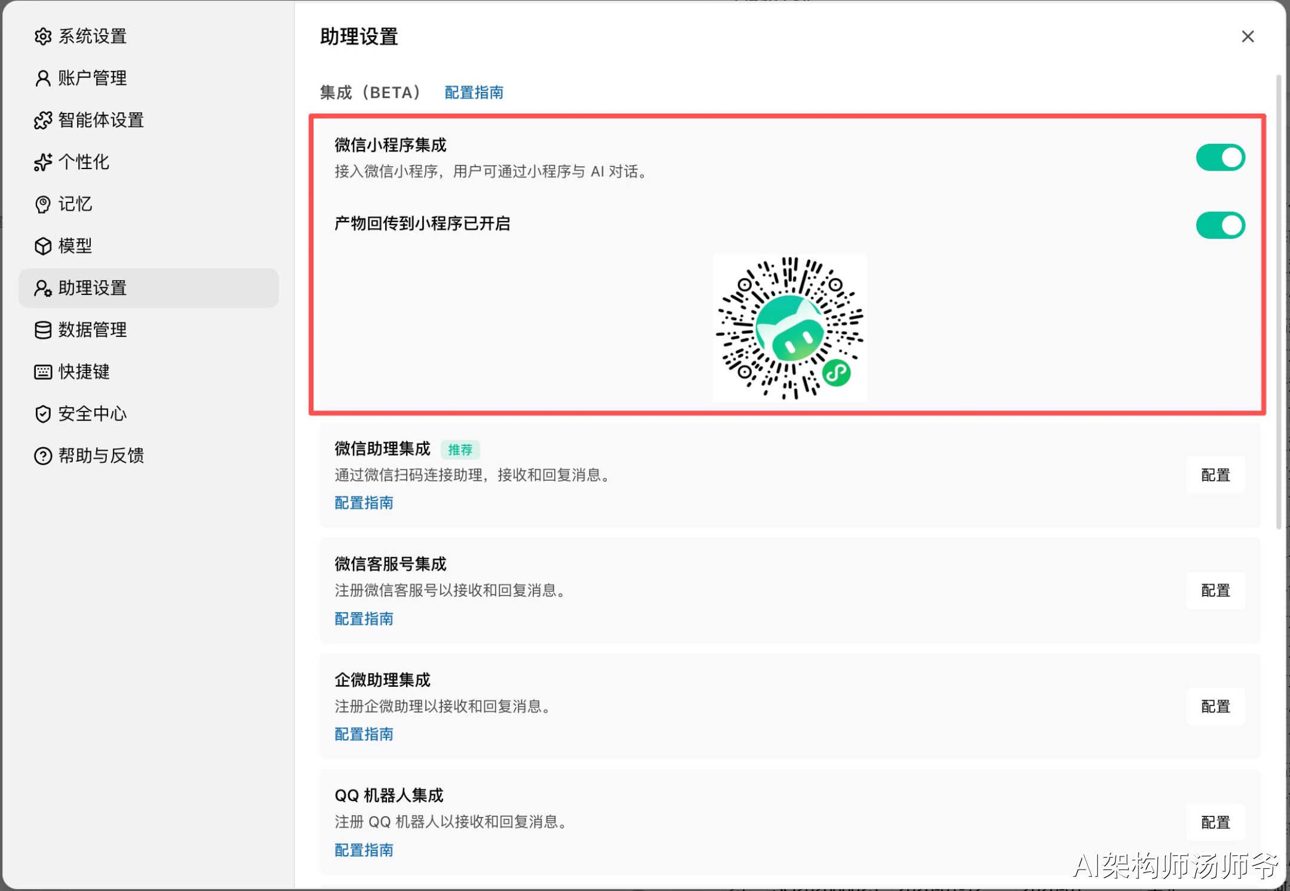Go to 快捷键 settings

[x=149, y=372]
